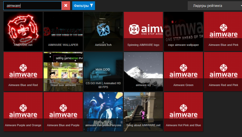The width and height of the screenshot is (242, 137).
Task: Clear the search with the red X button
Action: tap(66, 6)
